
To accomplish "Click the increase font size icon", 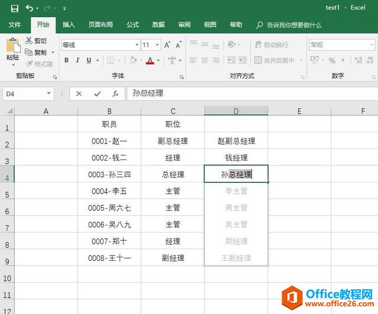I will click(x=167, y=45).
